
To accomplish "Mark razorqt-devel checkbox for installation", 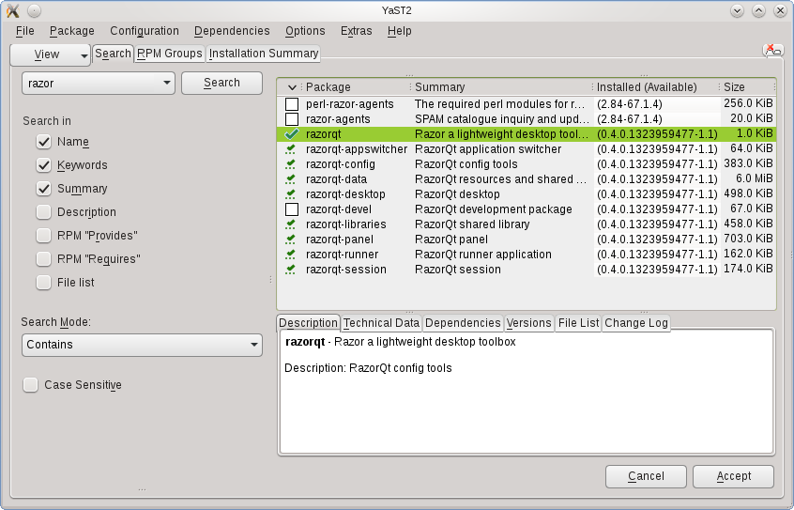I will 292,209.
